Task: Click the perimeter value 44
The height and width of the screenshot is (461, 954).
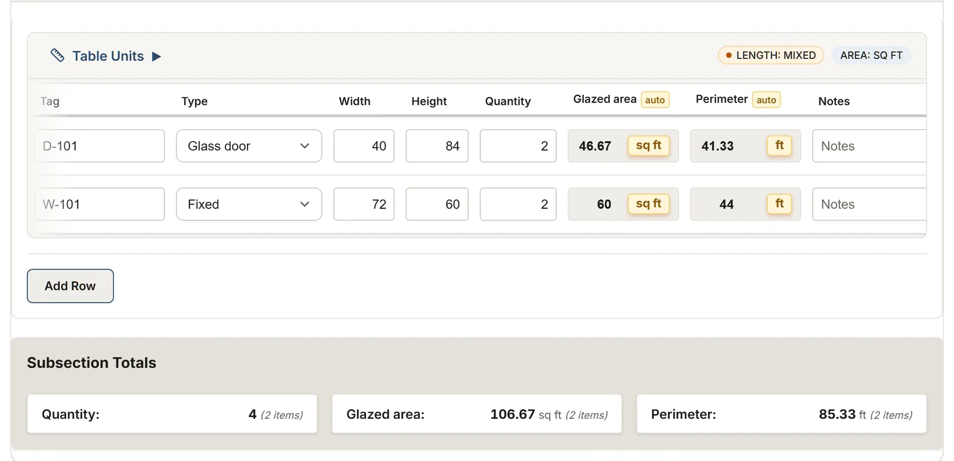Action: coord(726,204)
